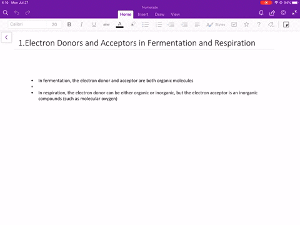Viewport: 300px width, 225px height.
Task: Place cursor in the fermentation bullet line
Action: 116,81
